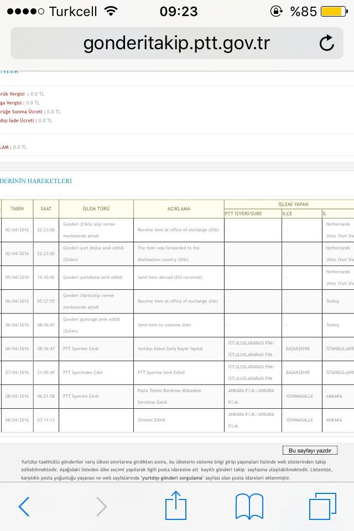Tap the battery icon in status bar
354x531 pixels.
[334, 12]
